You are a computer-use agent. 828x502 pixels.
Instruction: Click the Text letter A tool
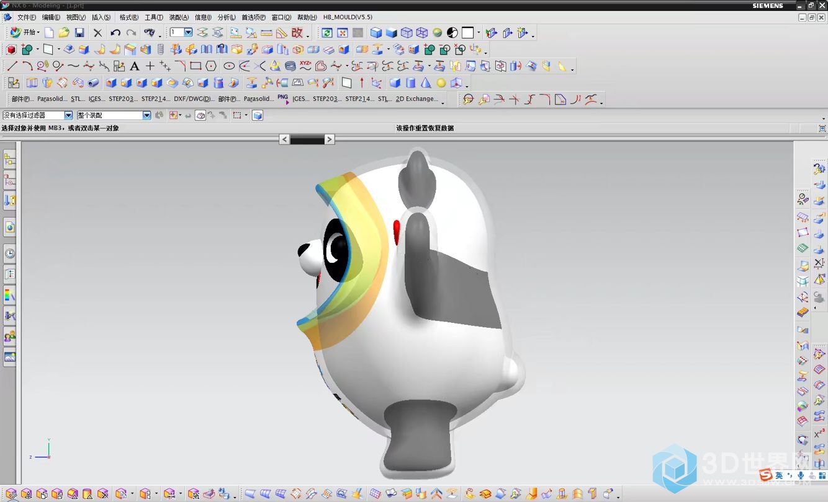click(x=134, y=66)
